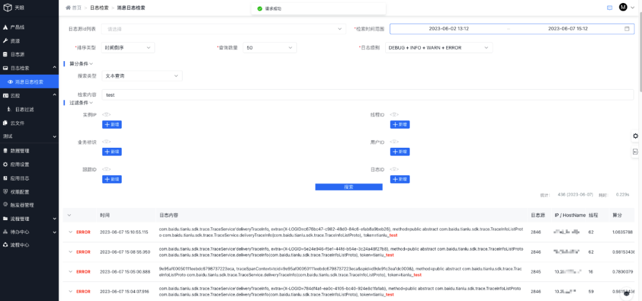Go to 首页 in breadcrumb

pos(77,8)
